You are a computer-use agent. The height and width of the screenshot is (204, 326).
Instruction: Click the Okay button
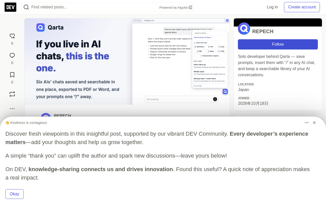15,194
